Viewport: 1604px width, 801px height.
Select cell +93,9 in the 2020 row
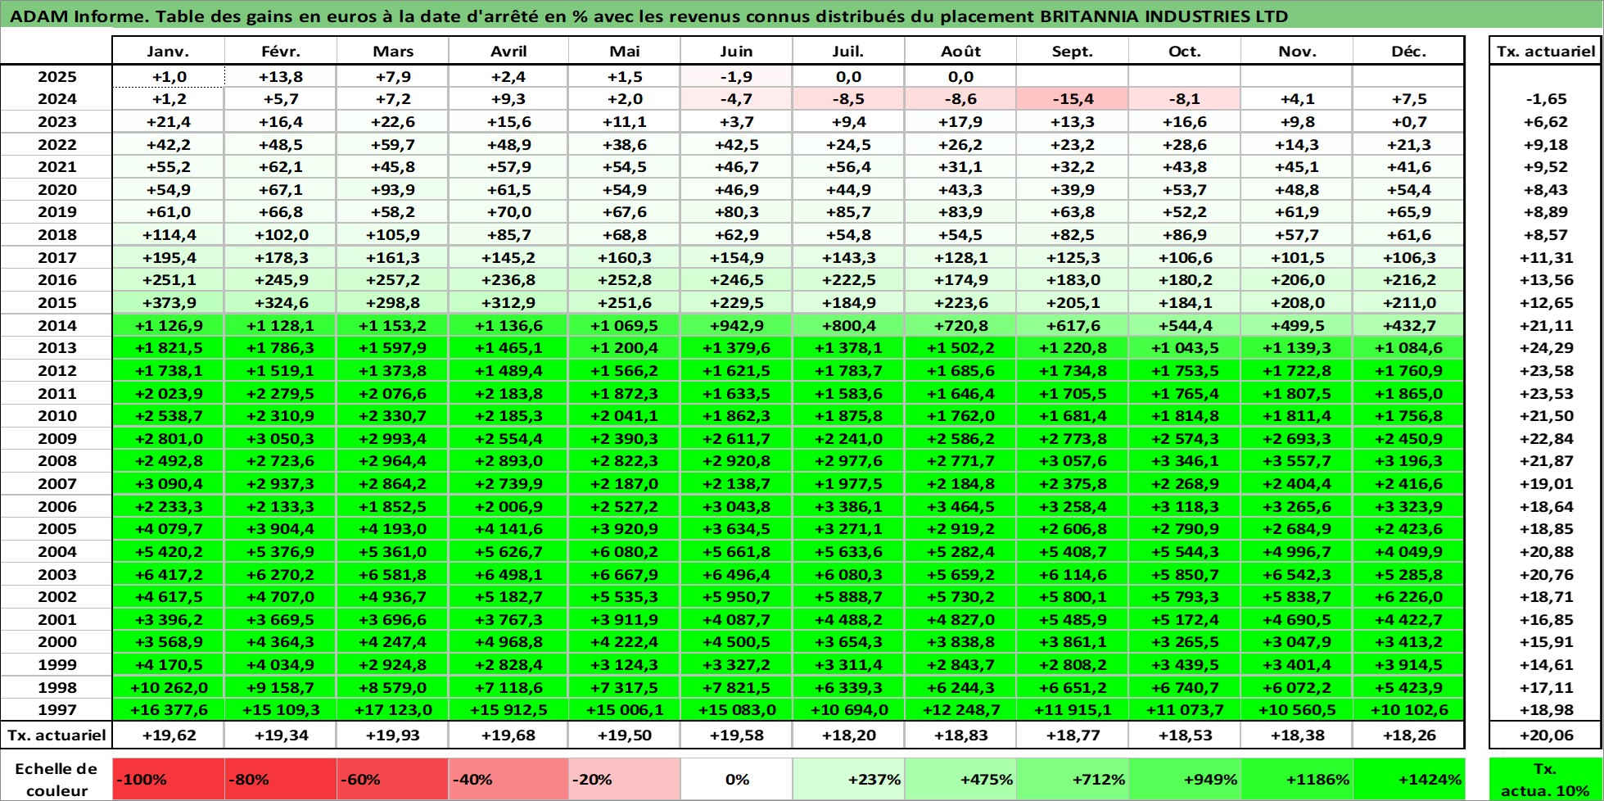(392, 189)
